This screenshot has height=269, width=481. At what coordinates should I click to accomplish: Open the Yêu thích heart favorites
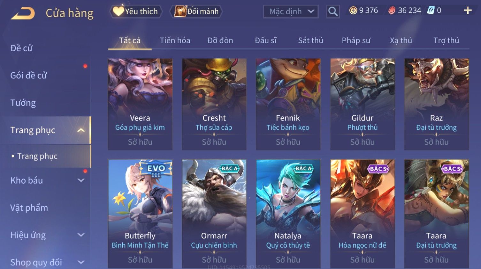[x=136, y=11]
